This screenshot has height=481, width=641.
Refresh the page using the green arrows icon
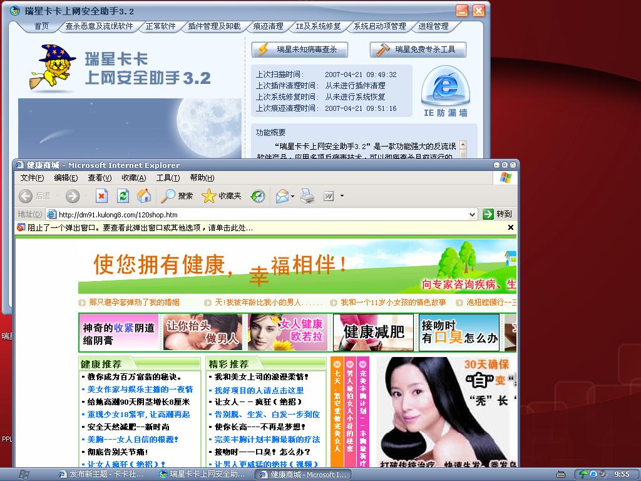(x=123, y=196)
